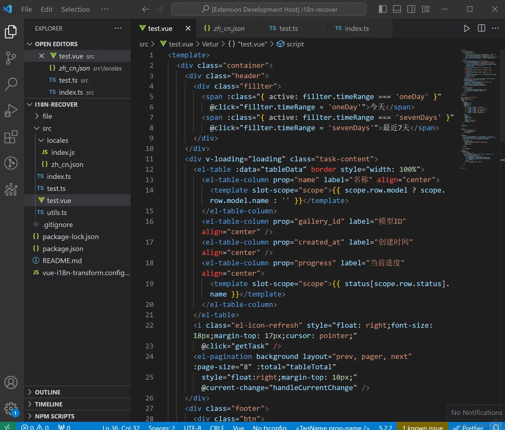Open the Source Control view
The height and width of the screenshot is (430, 505).
click(11, 58)
